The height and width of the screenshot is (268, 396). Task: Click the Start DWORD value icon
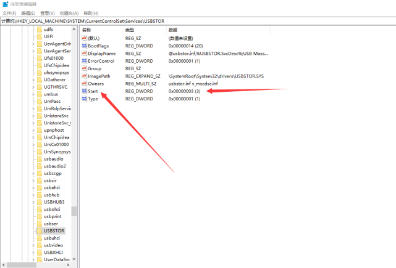click(x=84, y=91)
